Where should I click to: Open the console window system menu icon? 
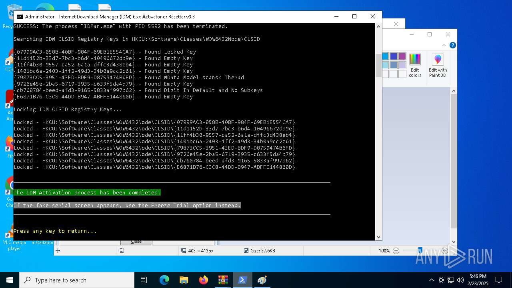coord(20,17)
